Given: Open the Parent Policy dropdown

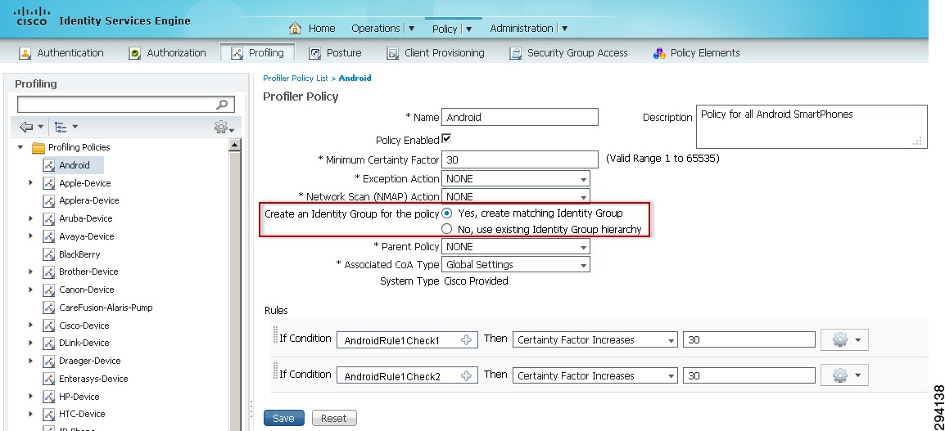Looking at the screenshot, I should point(516,247).
